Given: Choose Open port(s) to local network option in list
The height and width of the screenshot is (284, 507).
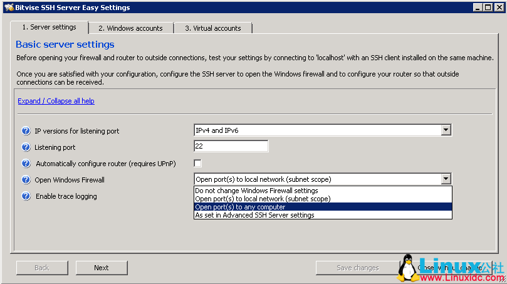Looking at the screenshot, I should pos(323,199).
